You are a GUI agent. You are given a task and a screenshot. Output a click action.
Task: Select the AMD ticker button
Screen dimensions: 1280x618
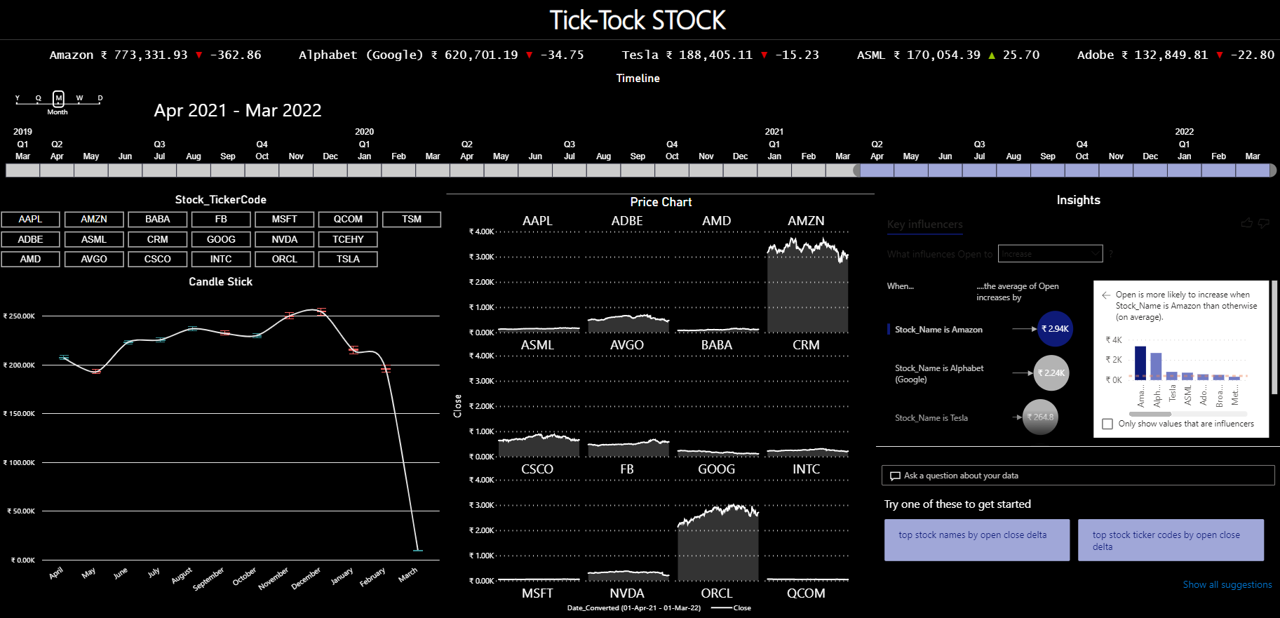[x=30, y=259]
